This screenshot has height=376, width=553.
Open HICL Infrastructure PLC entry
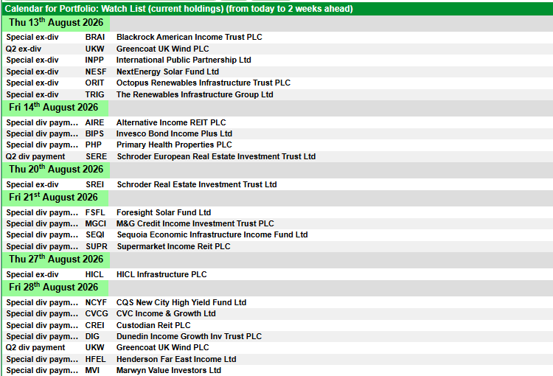[x=161, y=275]
